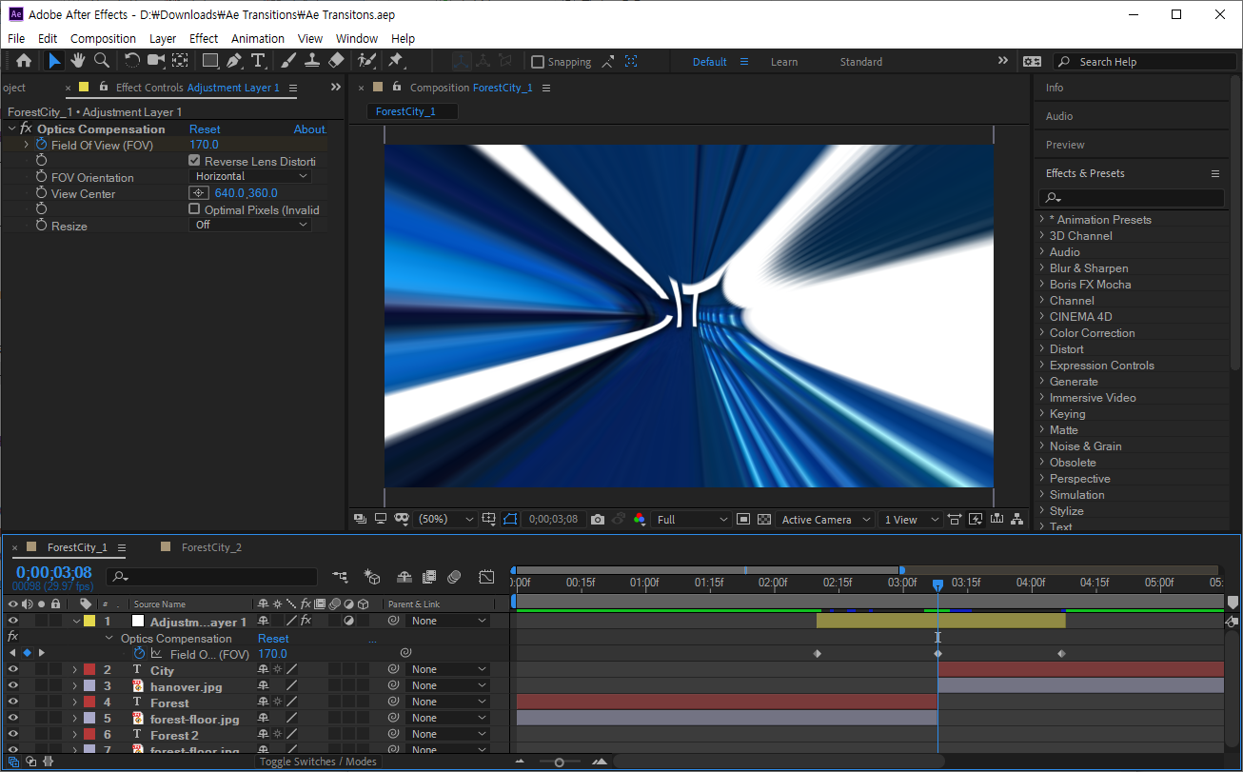
Task: Toggle transparency grid in viewer
Action: pyautogui.click(x=764, y=520)
